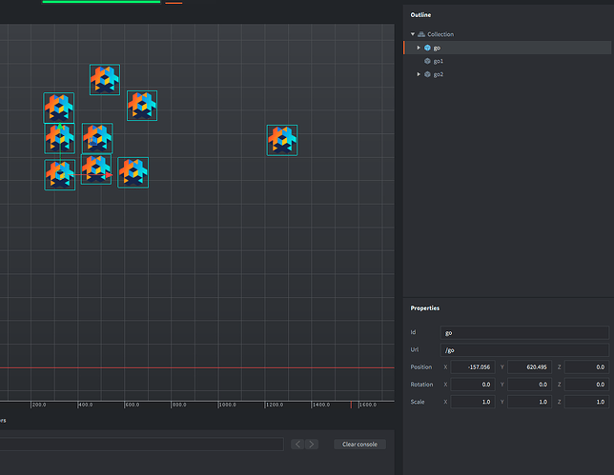Collapse the Collection node in Outline
This screenshot has height=475, width=614.
(x=413, y=34)
